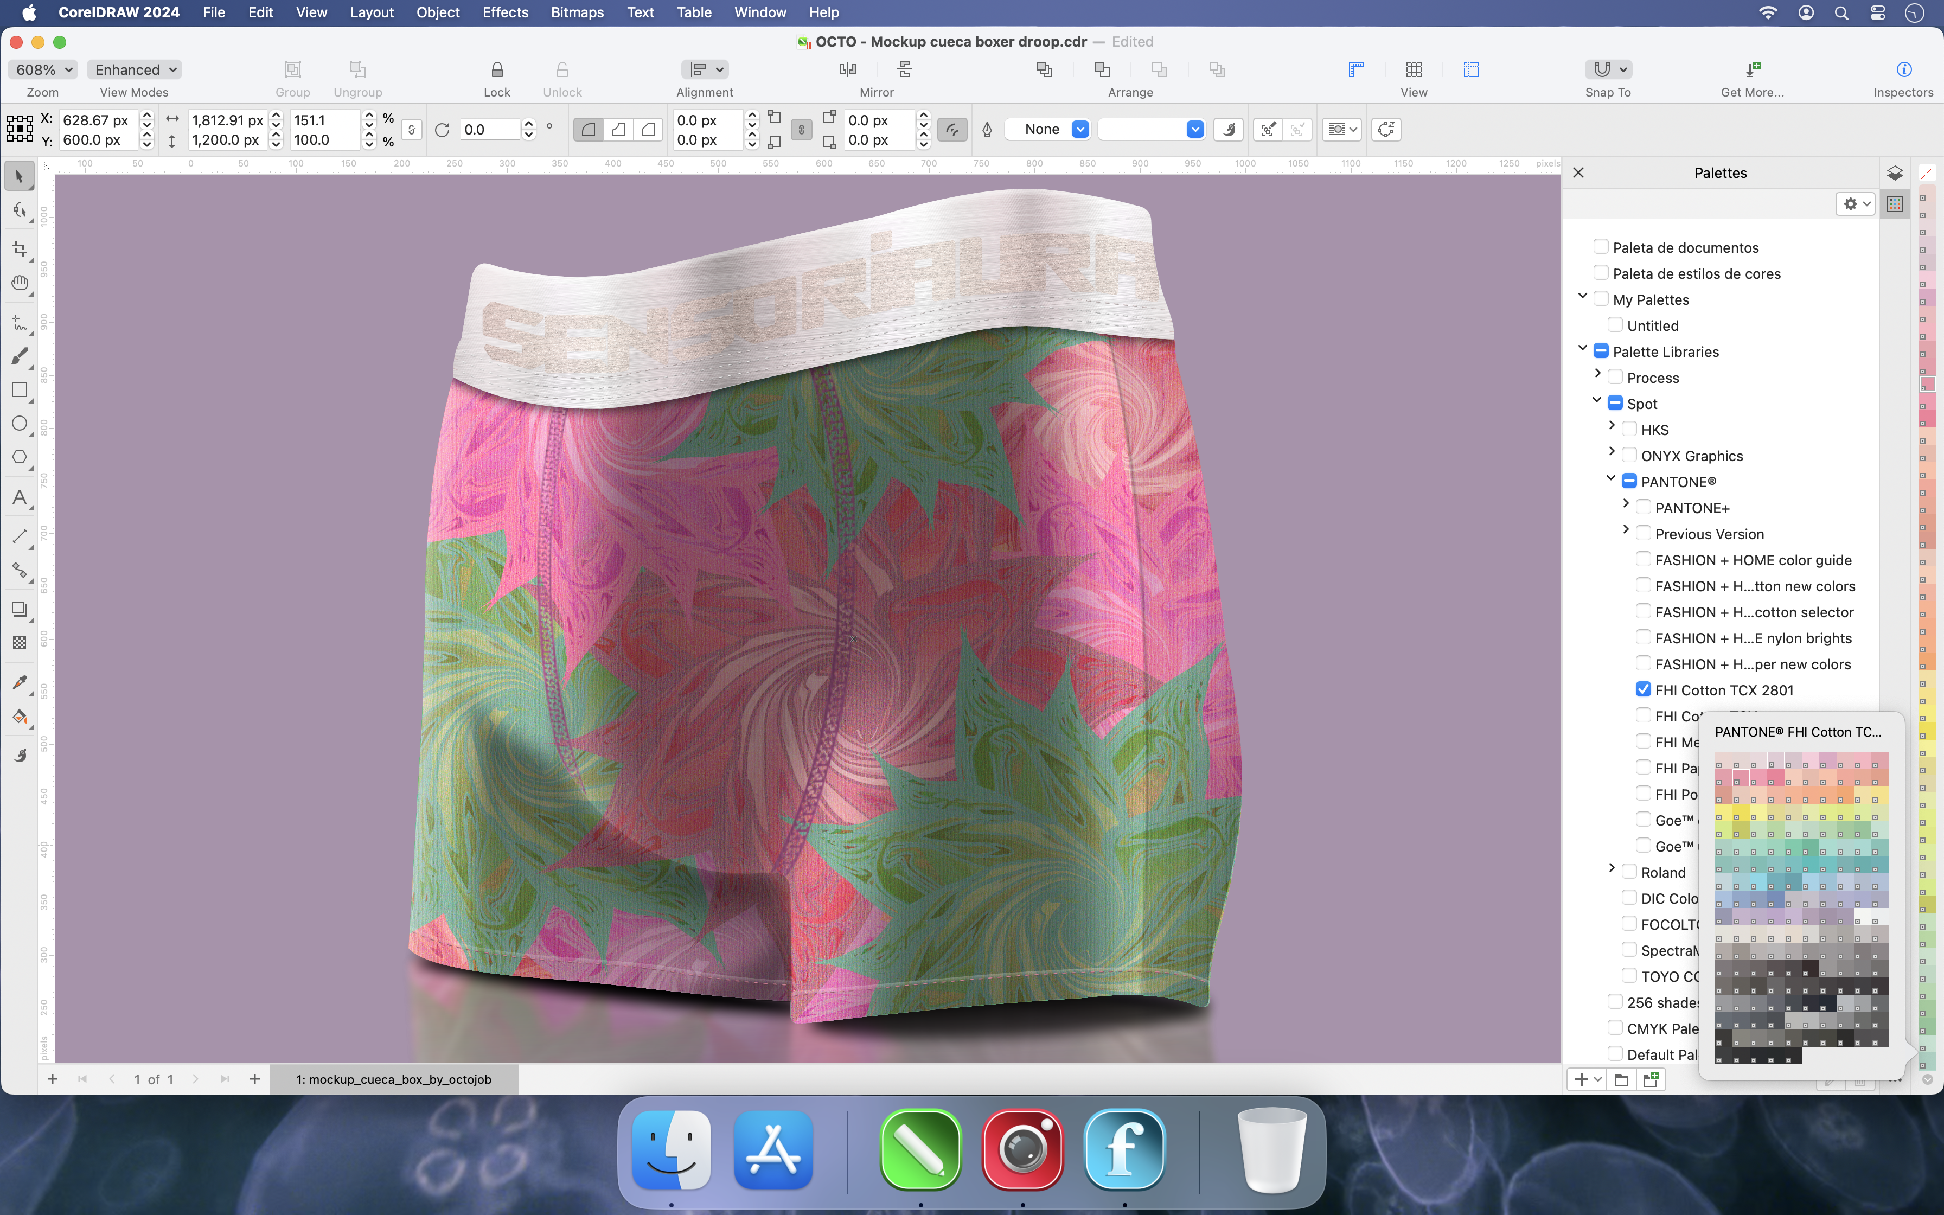This screenshot has width=1944, height=1215.
Task: Select the Color Eyedropper tool
Action: 20,682
